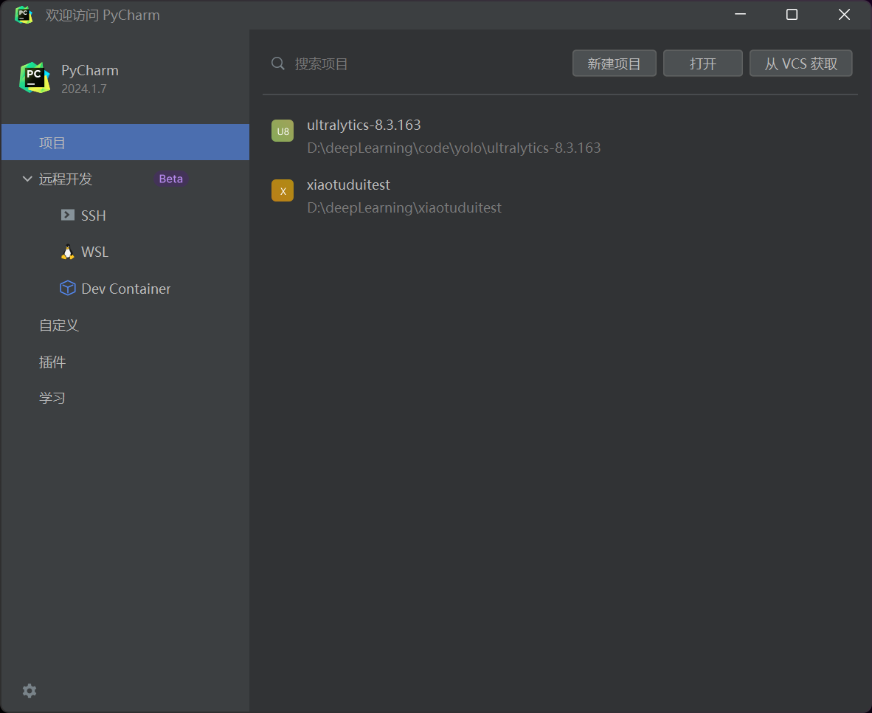Click the Dev Container cube icon
Screen dimensions: 872x713
coord(68,289)
